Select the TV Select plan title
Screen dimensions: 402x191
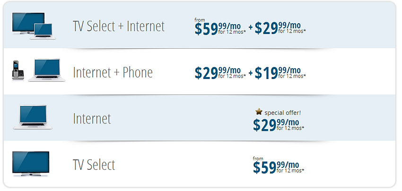94,165
